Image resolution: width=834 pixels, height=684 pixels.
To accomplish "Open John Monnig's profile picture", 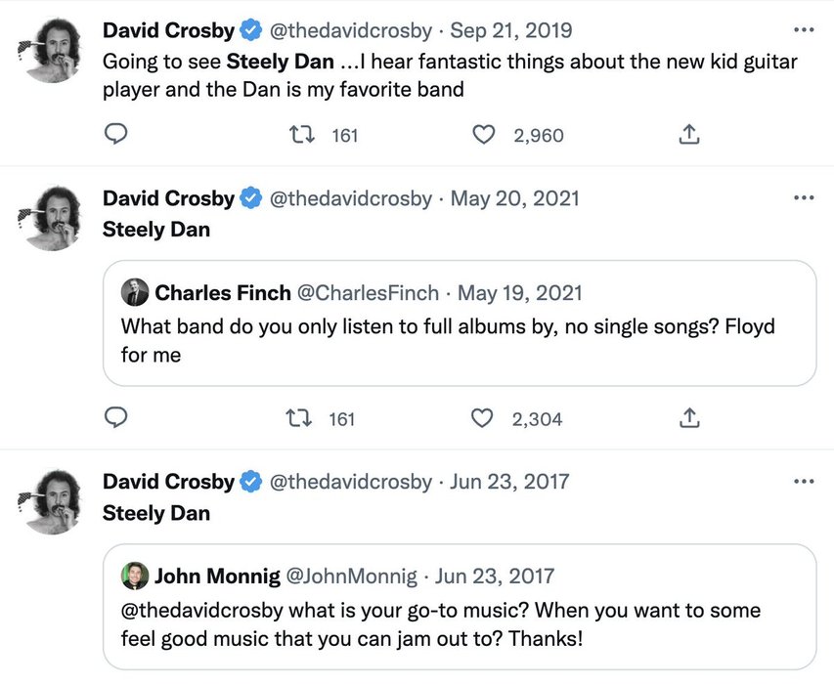I will [x=135, y=576].
